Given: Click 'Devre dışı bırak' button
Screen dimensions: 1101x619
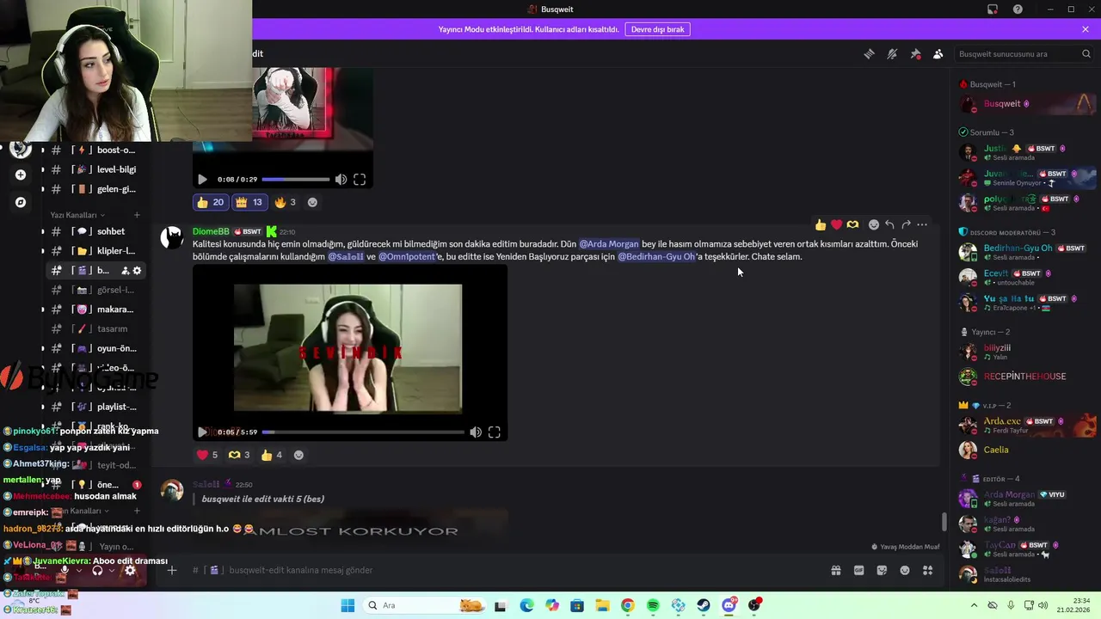Looking at the screenshot, I should pyautogui.click(x=657, y=29).
